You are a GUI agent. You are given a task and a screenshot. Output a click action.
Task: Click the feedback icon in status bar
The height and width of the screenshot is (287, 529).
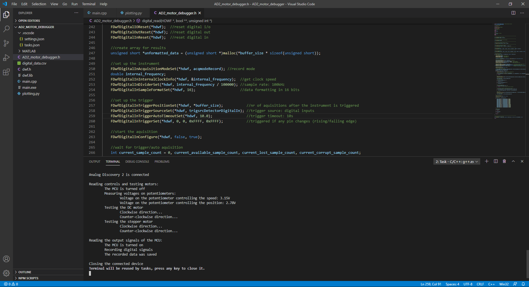click(515, 284)
